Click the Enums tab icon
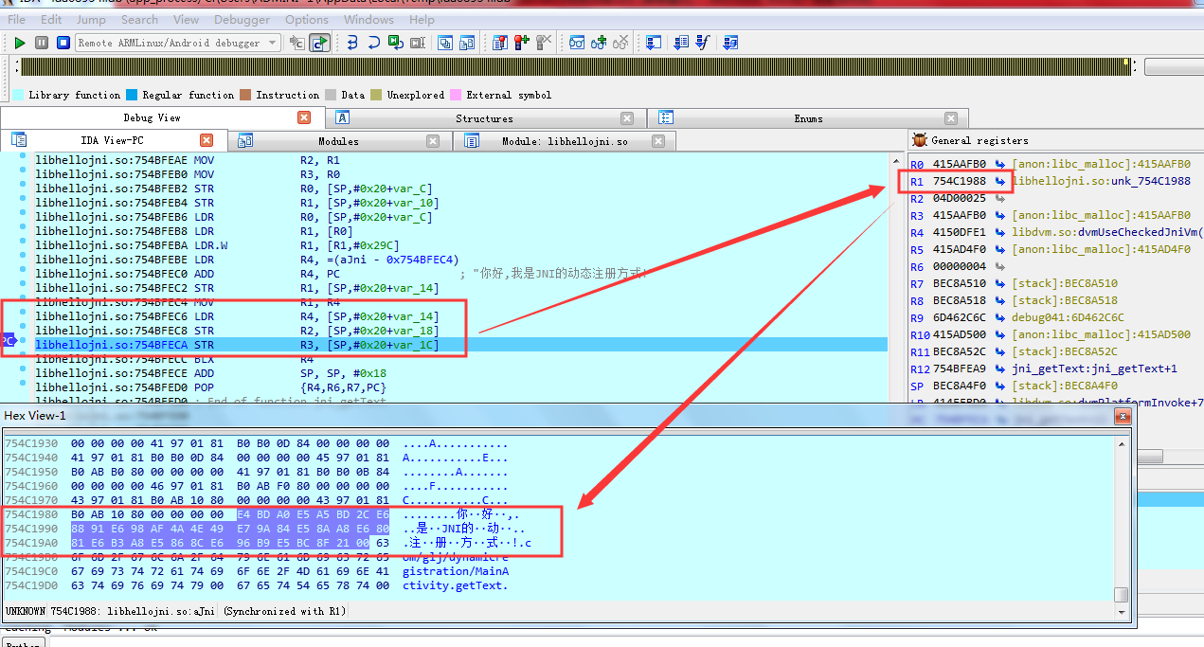 665,118
